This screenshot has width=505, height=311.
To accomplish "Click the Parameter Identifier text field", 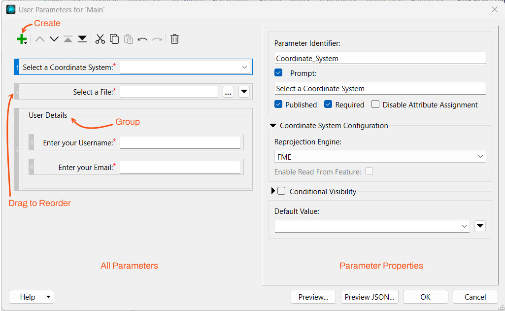I will point(380,58).
